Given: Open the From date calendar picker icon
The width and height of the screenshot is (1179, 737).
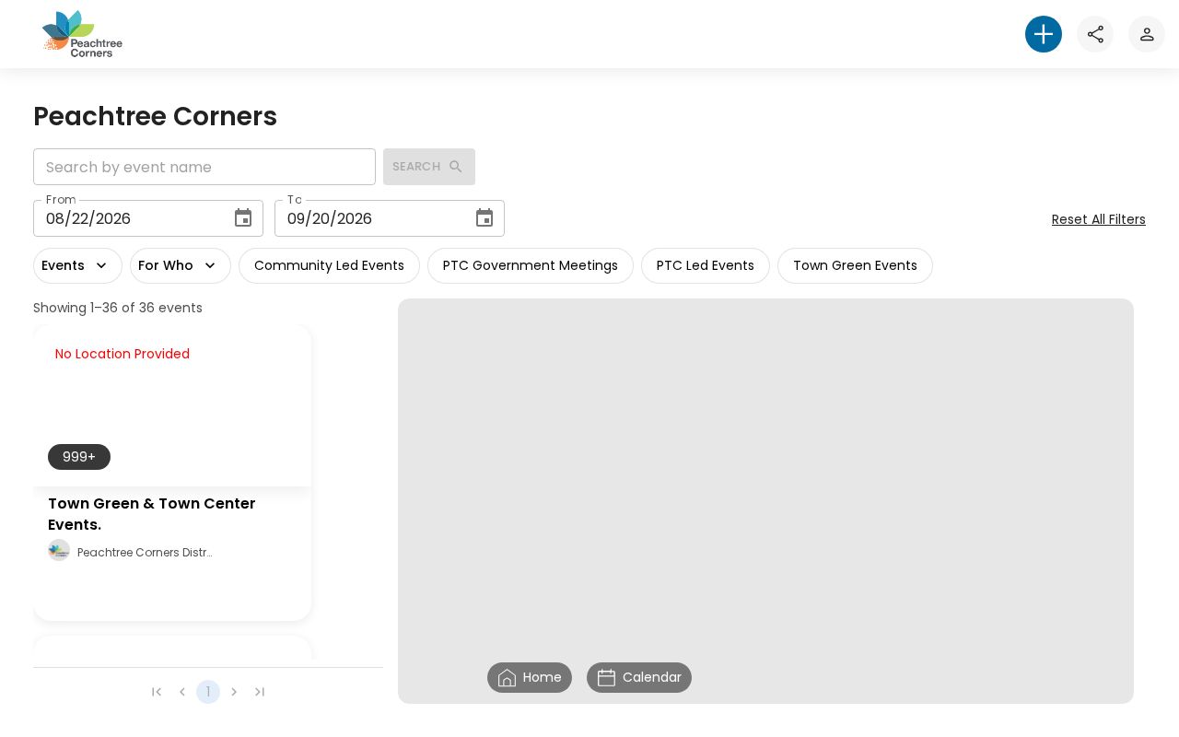Looking at the screenshot, I should click(243, 218).
